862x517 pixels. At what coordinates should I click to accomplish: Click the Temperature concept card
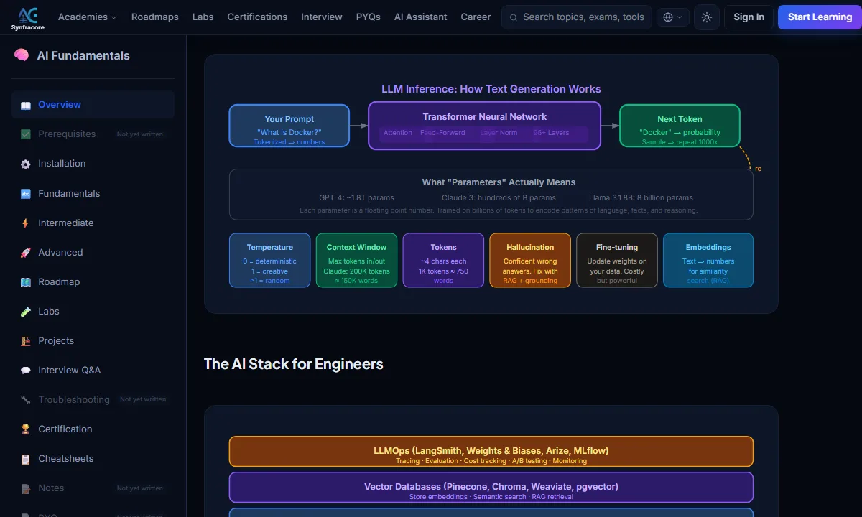[x=270, y=261]
